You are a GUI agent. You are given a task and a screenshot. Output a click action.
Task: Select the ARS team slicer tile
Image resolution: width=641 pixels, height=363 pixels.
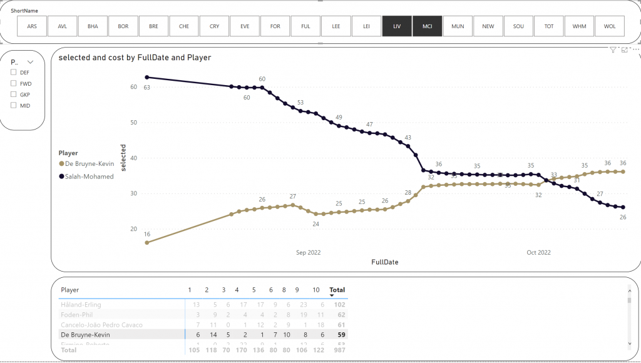pyautogui.click(x=32, y=27)
